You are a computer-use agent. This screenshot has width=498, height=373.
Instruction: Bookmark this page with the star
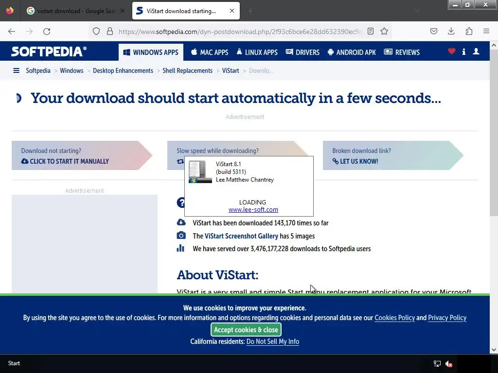pos(384,32)
